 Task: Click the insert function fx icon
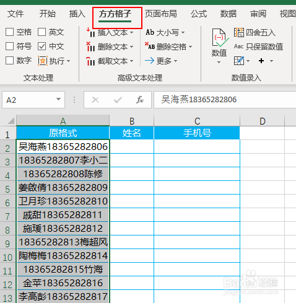pyautogui.click(x=140, y=100)
